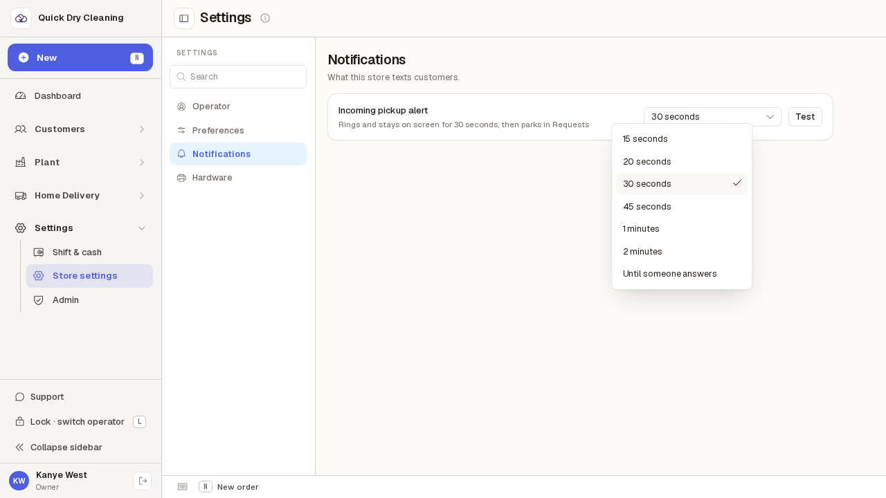The image size is (886, 498).
Task: Click the Admin shield icon
Action: [39, 300]
